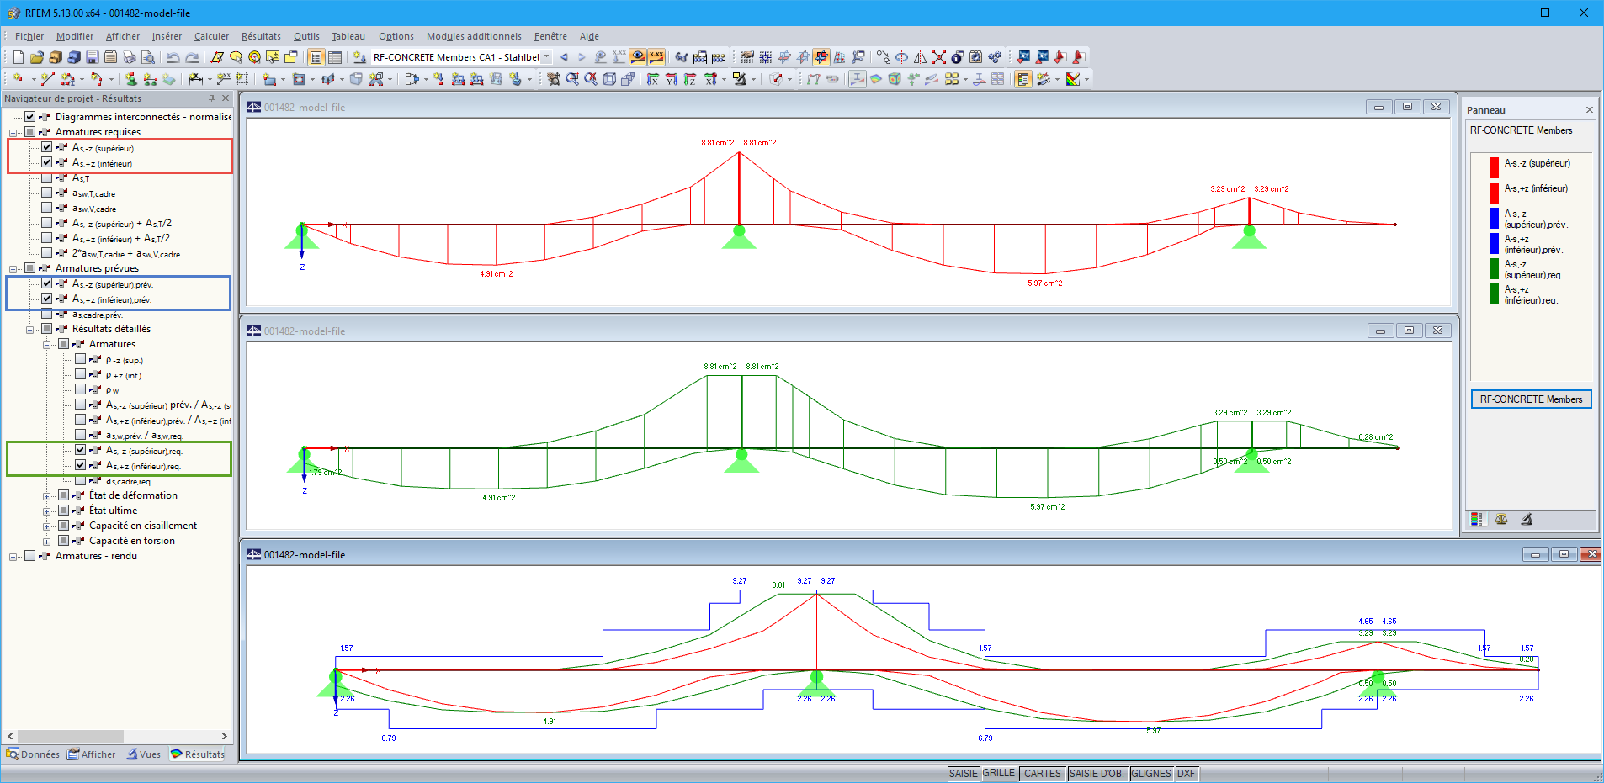
Task: Toggle the project navigator panel icon
Action: pyautogui.click(x=316, y=57)
